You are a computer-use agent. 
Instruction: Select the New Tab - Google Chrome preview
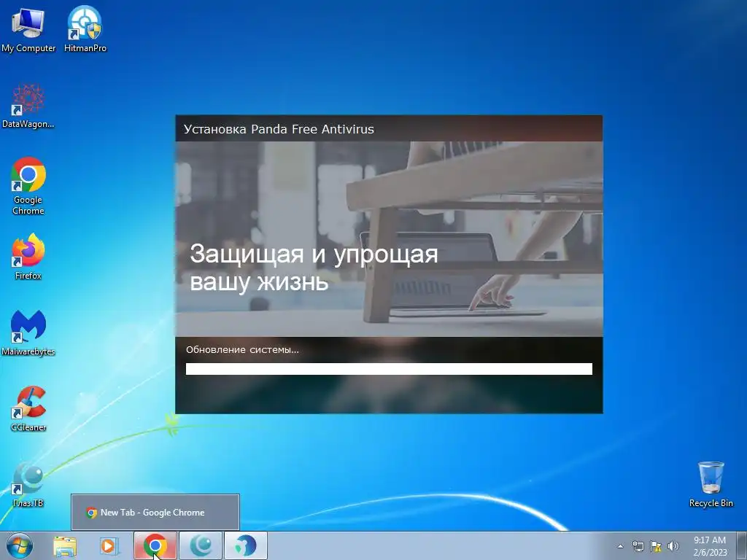pyautogui.click(x=155, y=513)
